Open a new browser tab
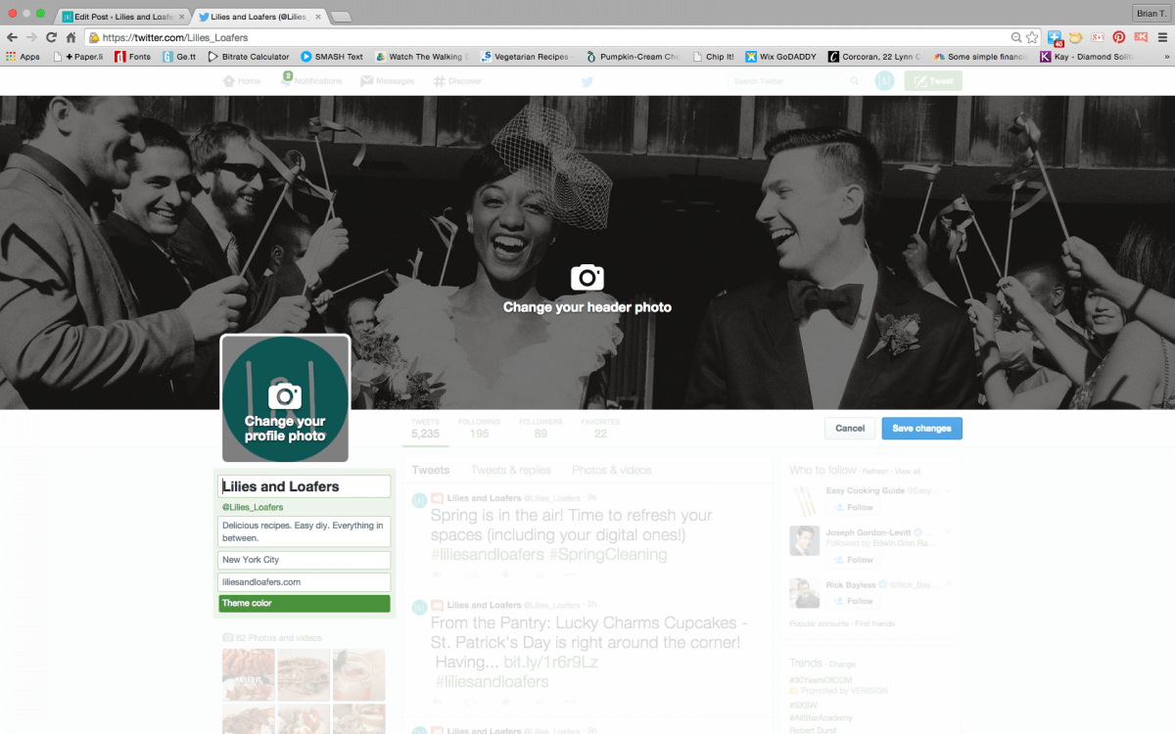 point(342,18)
